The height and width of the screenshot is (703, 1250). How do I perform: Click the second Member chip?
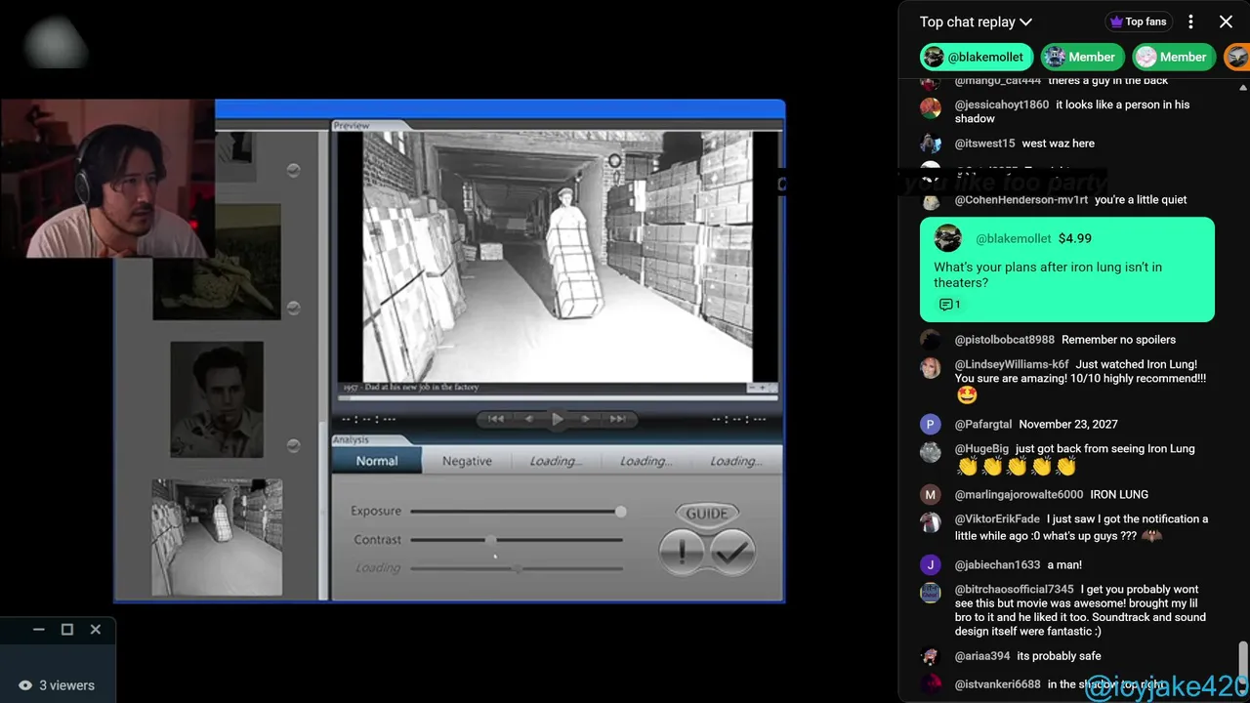click(1172, 57)
